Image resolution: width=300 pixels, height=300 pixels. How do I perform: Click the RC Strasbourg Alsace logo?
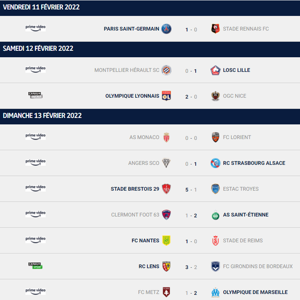[216, 163]
